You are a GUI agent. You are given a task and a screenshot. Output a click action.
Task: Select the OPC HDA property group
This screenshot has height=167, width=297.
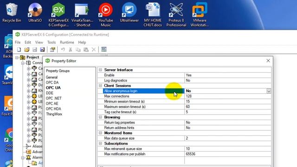click(x=53, y=109)
